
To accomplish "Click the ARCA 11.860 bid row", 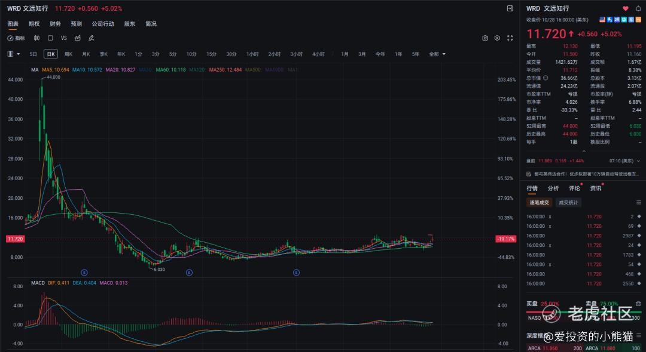I will [x=554, y=348].
